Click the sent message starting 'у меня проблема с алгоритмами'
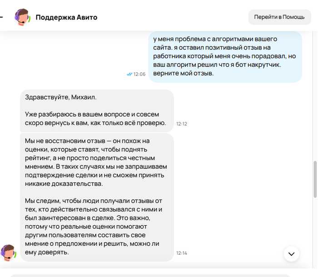318x277 pixels. pos(225,57)
